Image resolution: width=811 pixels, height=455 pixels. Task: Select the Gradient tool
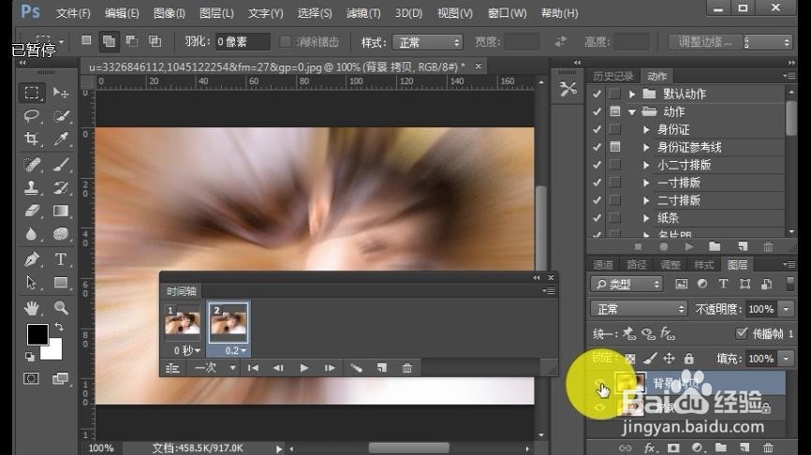pyautogui.click(x=61, y=211)
